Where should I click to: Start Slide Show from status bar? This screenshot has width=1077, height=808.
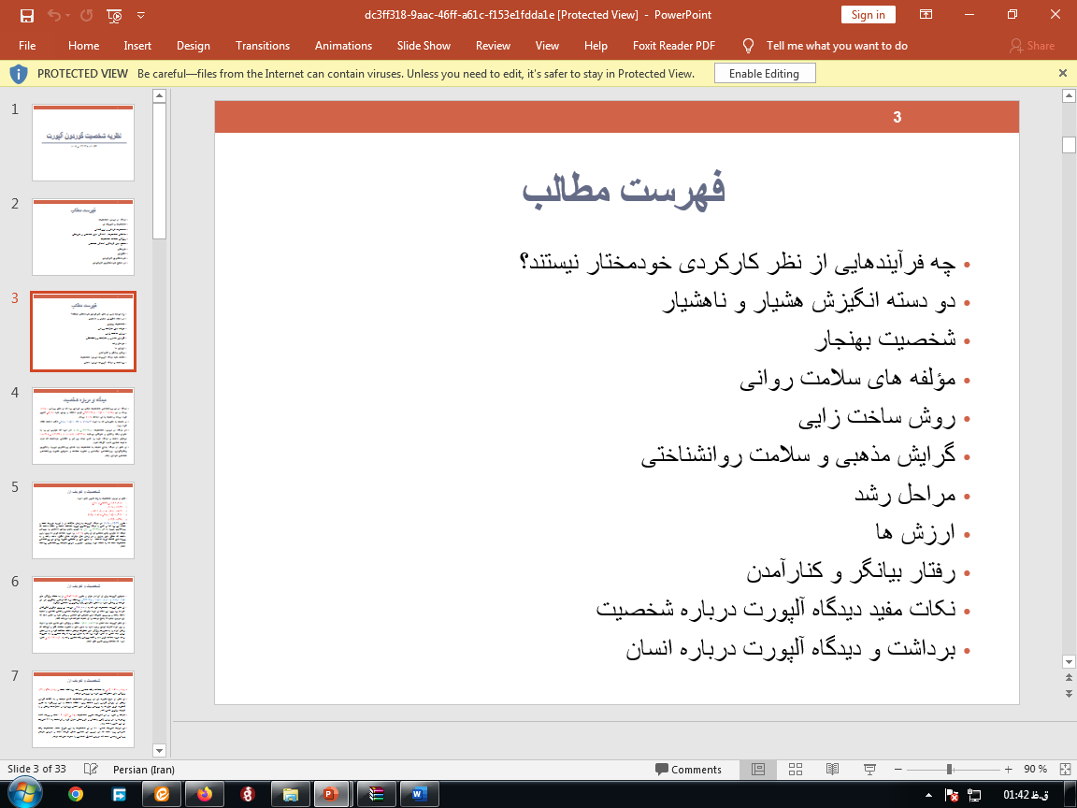[x=869, y=770]
